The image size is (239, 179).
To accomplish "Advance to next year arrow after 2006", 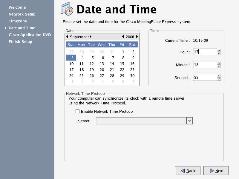I will pos(137,37).
